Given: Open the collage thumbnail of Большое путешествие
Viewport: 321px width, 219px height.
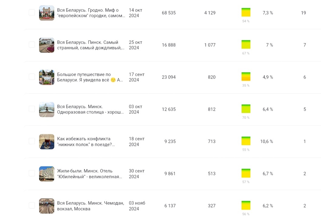Looking at the screenshot, I should click(47, 77).
